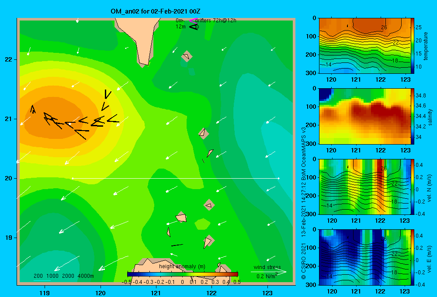The height and width of the screenshot is (297, 437).
Task: Click latitude label 19 on main map
Action: tap(9, 238)
